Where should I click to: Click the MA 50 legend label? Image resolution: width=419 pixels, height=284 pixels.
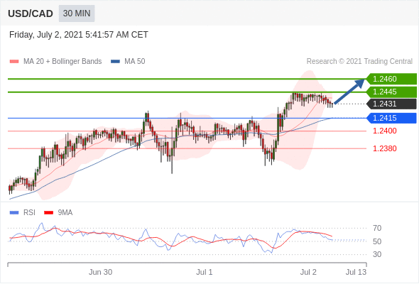click(x=135, y=62)
